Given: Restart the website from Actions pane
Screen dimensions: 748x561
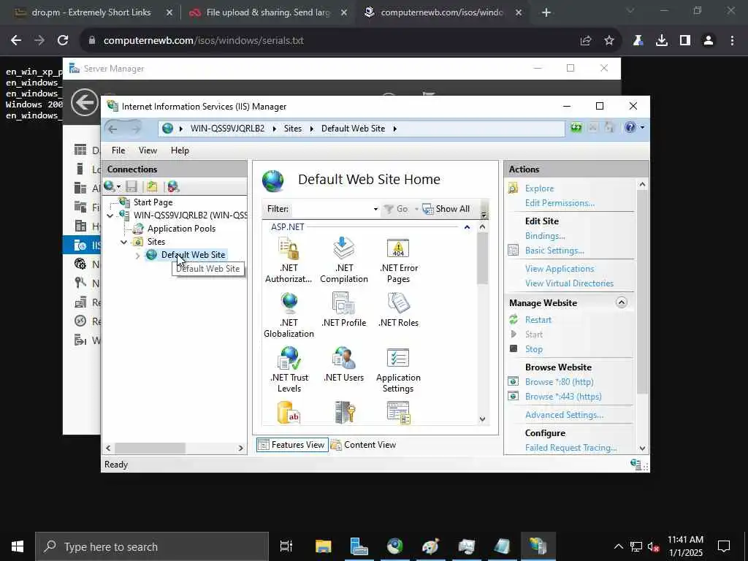Looking at the screenshot, I should [x=538, y=320].
